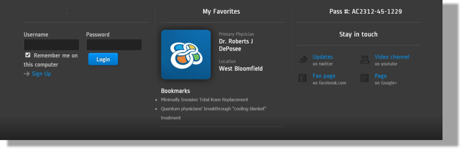
Task: Open the cooling blanket treatment bookmark
Action: pos(214,113)
